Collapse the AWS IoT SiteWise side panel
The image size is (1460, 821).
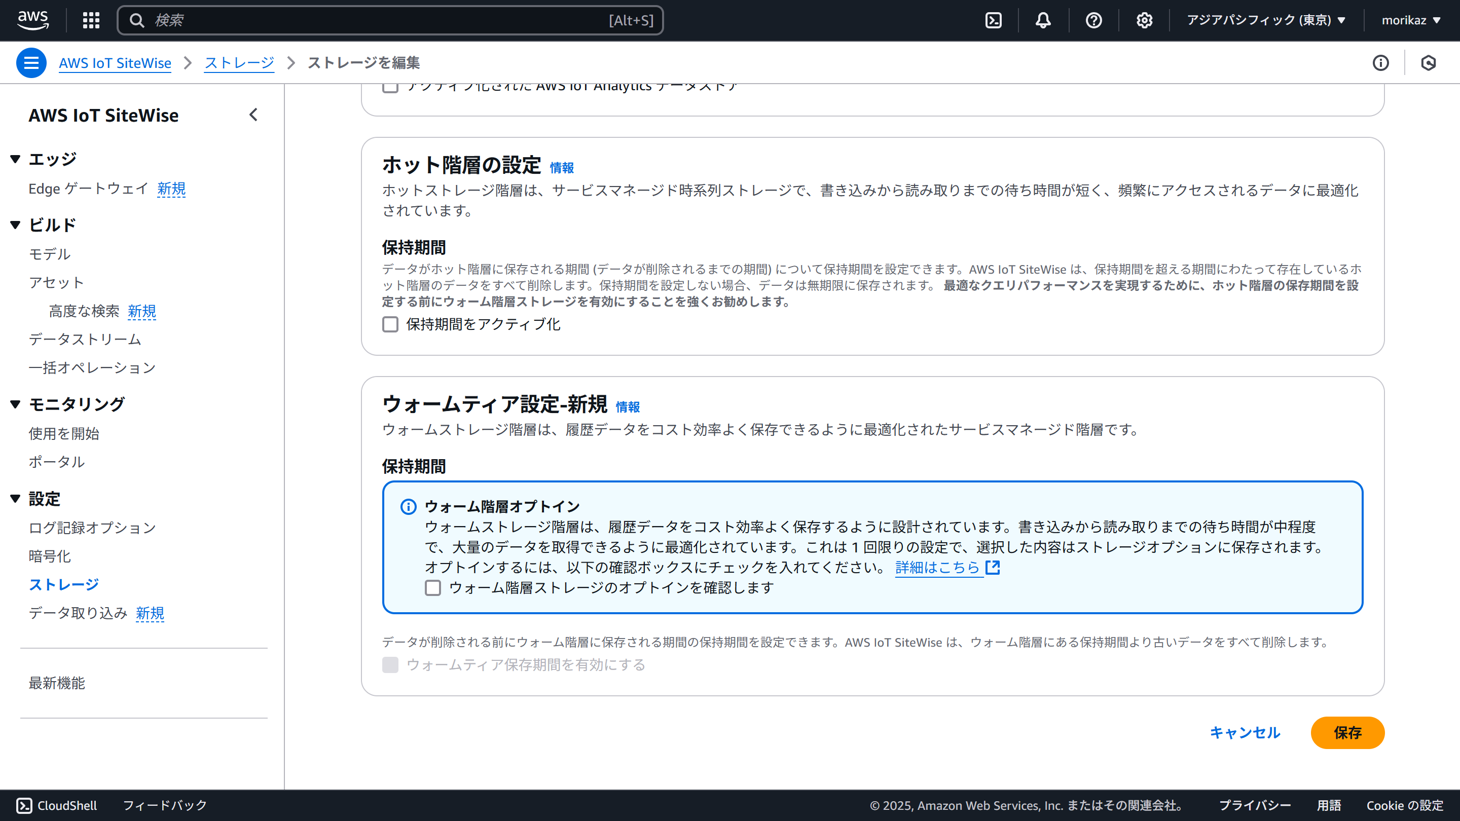(x=253, y=115)
